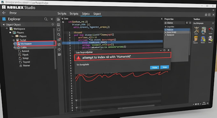Close the Toolbox category header

[x=213, y=23]
